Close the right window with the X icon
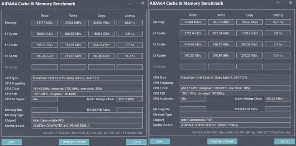Image resolution: width=296 pixels, height=146 pixels. pos(291,2)
